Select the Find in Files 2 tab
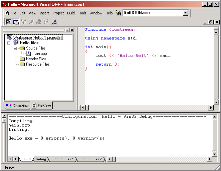Viewport: 221px width, 171px height. [90, 159]
